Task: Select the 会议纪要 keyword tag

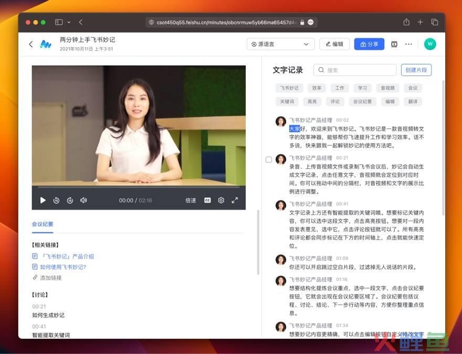Action: (362, 102)
